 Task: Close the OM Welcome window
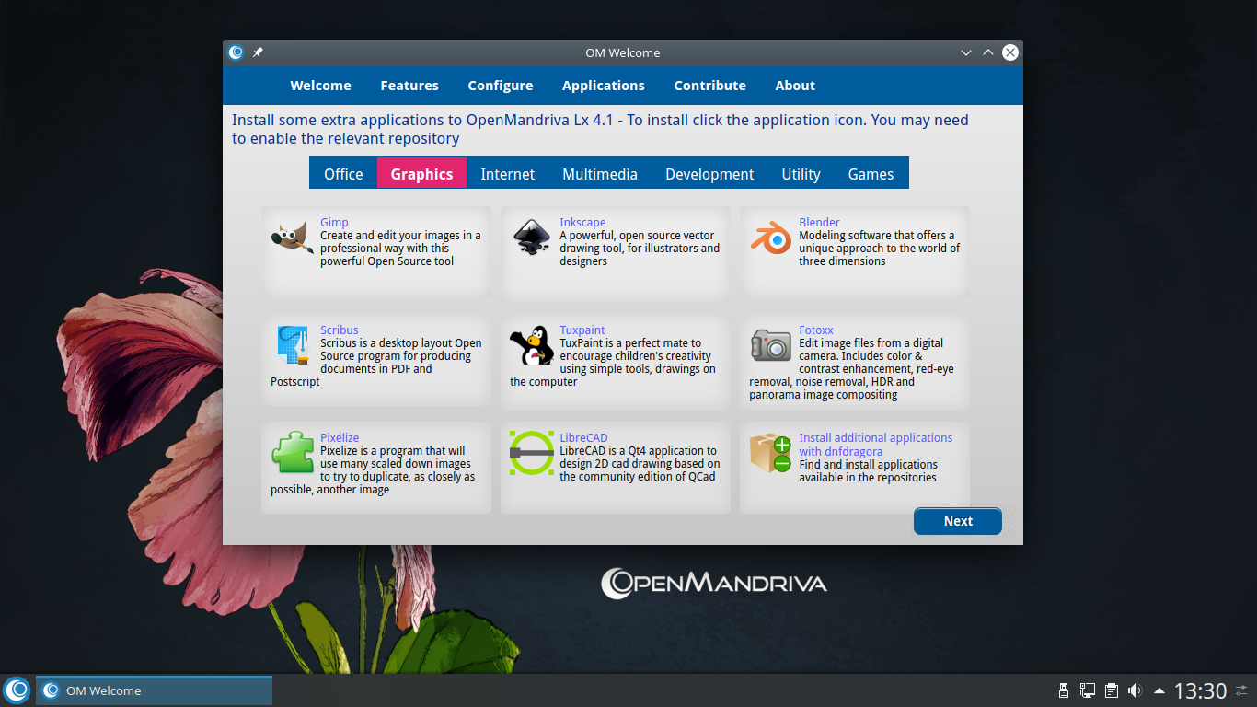click(x=1010, y=52)
